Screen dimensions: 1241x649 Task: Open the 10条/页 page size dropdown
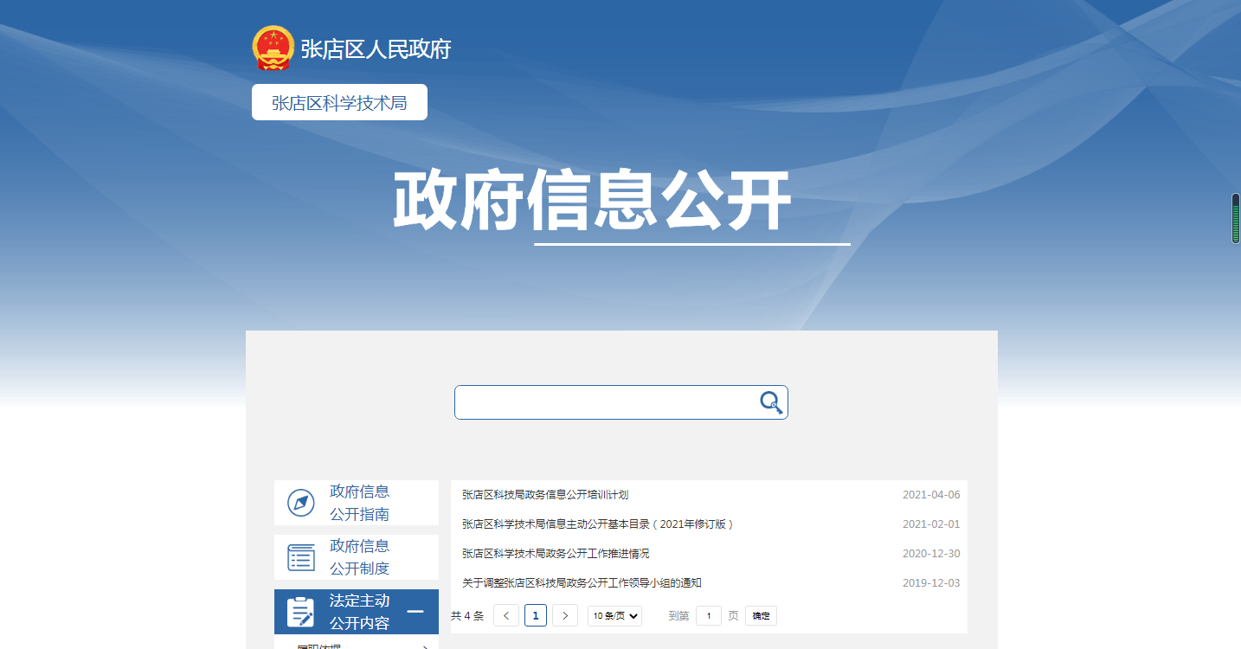click(x=614, y=616)
